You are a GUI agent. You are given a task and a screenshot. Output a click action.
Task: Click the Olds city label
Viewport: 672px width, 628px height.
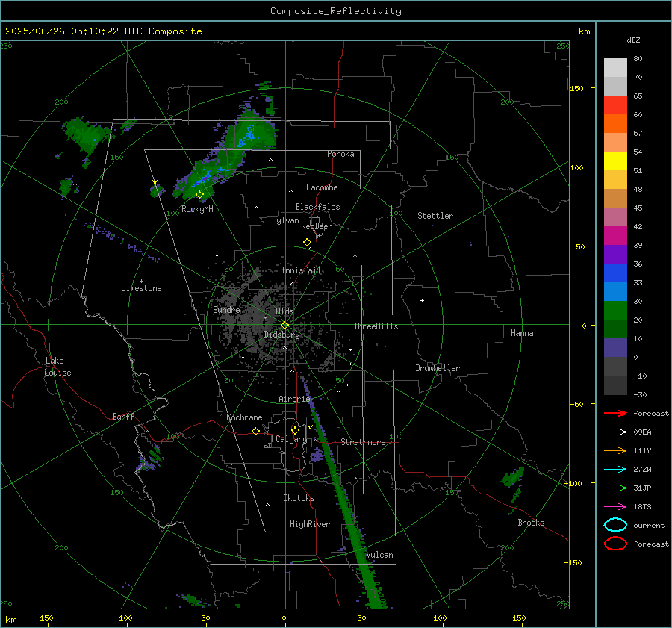click(284, 311)
